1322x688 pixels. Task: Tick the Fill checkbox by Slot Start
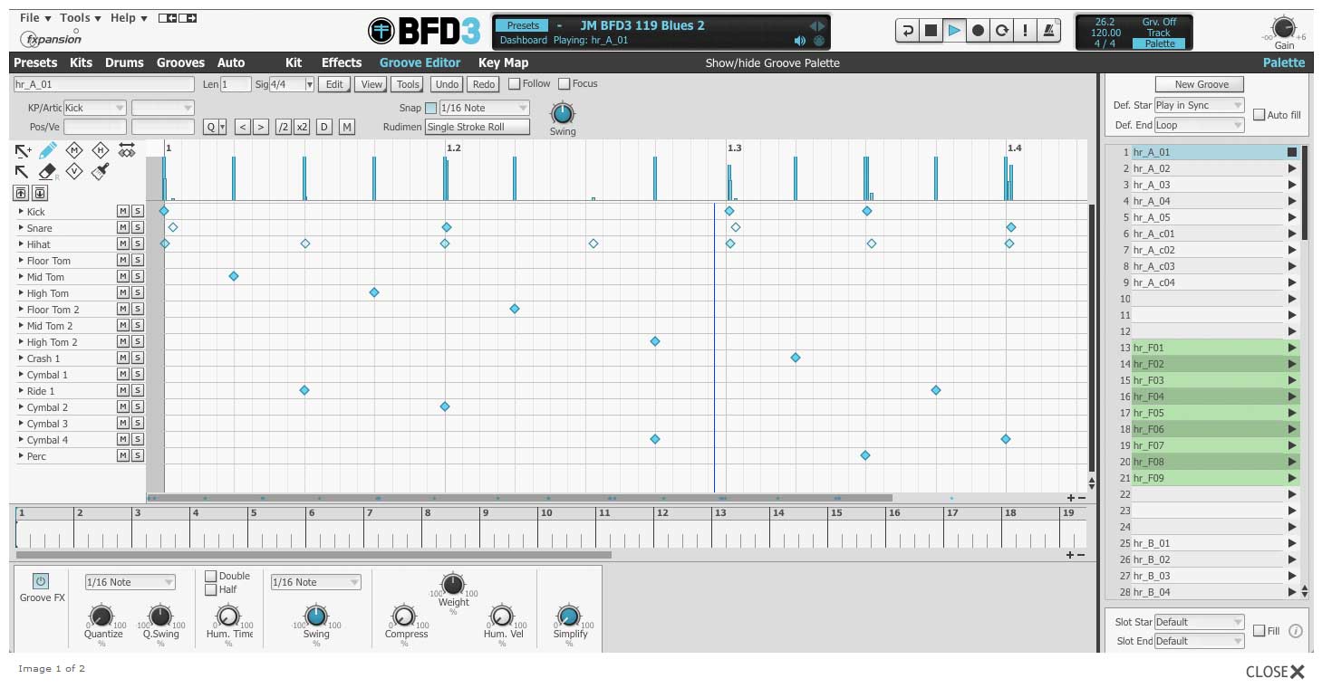tap(1259, 631)
